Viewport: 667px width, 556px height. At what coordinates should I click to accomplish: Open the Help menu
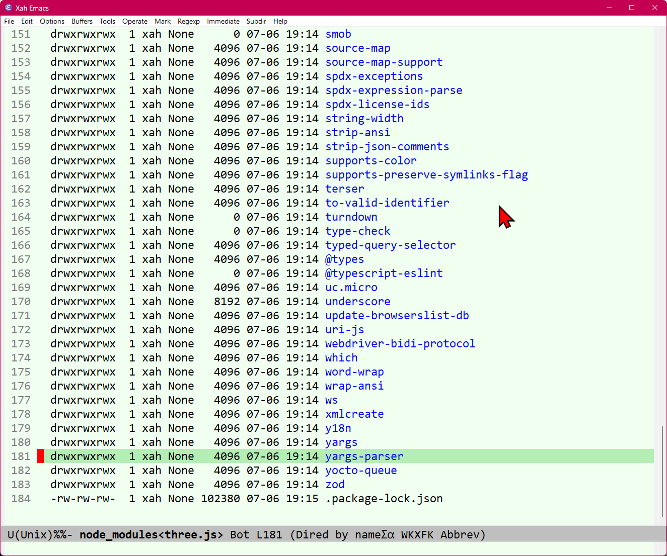point(280,21)
